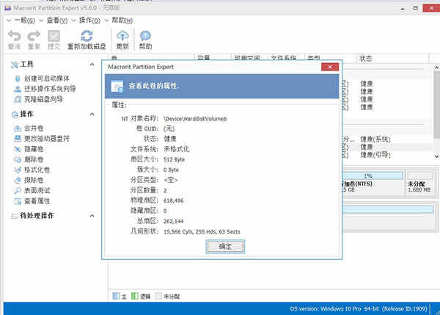Click the unallocated legend swatch

[158, 296]
